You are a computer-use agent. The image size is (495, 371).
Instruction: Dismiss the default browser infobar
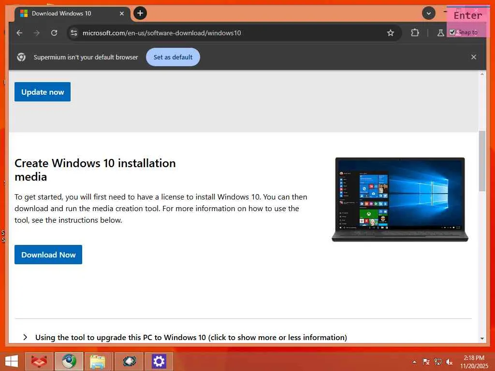coord(474,57)
